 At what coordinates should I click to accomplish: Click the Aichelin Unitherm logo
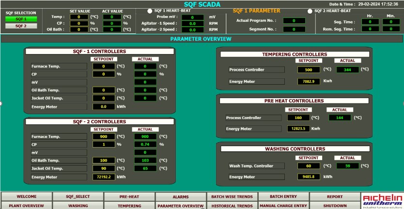[382, 201]
